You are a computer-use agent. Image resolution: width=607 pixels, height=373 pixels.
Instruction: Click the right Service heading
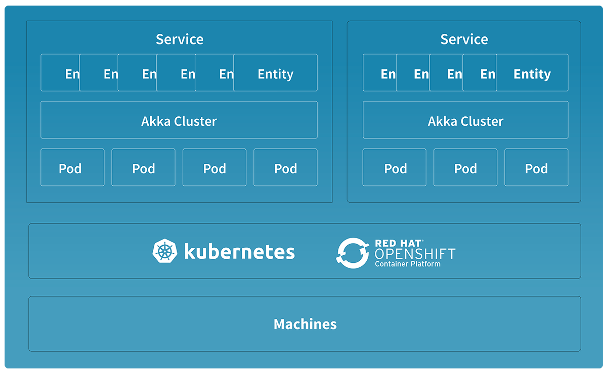pyautogui.click(x=464, y=39)
